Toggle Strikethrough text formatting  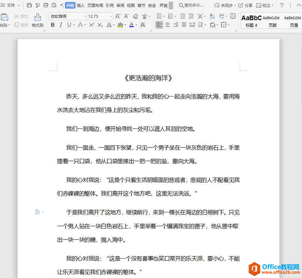(x=81, y=25)
